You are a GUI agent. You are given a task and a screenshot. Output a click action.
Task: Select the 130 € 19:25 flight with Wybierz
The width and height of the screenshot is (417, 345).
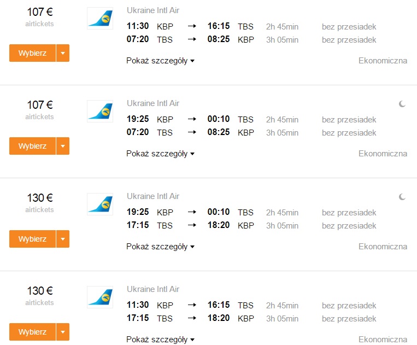pyautogui.click(x=32, y=239)
